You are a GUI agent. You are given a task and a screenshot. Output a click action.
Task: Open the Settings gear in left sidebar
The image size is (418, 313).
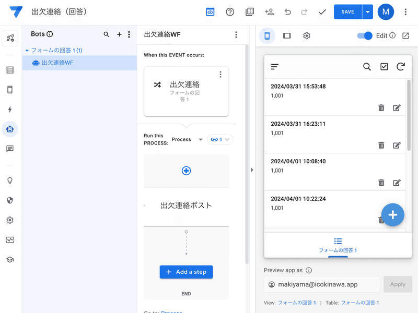tap(10, 220)
